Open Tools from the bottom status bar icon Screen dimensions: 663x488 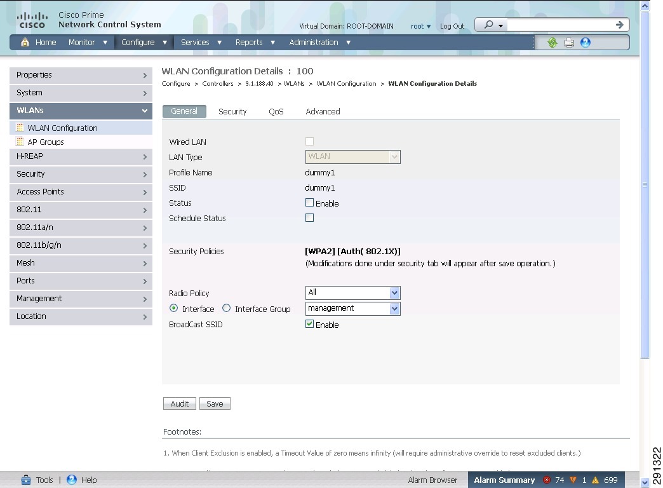(x=25, y=480)
